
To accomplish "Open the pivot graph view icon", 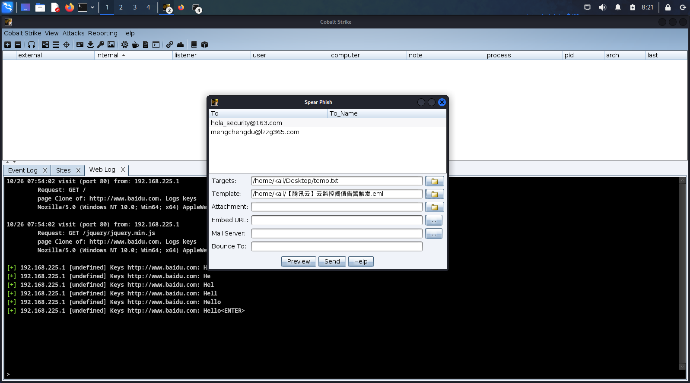I will coord(45,44).
